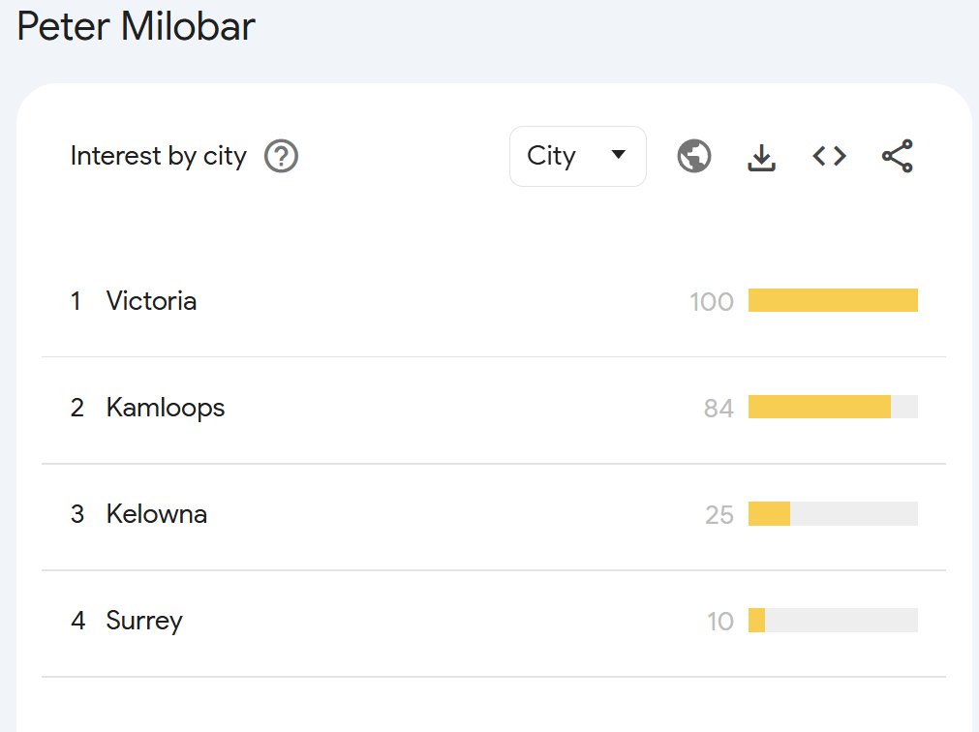This screenshot has width=979, height=732.
Task: Click the yellow interest bar for Kelowna
Action: click(x=769, y=513)
